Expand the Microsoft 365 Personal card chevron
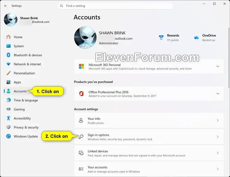This screenshot has height=177, width=230. click(218, 66)
